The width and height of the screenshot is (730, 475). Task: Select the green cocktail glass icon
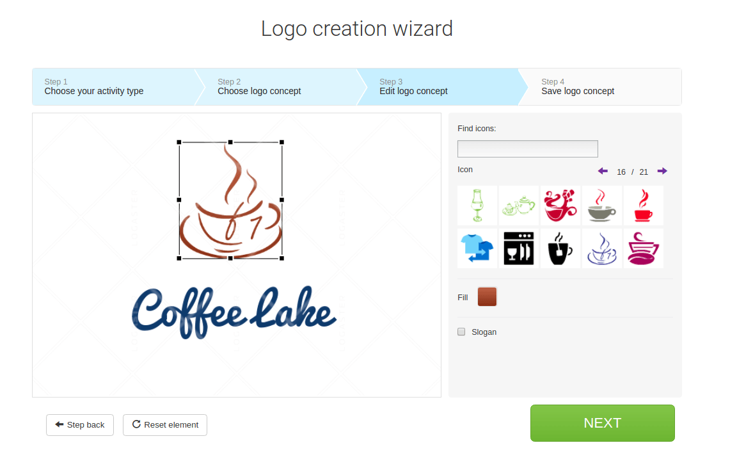pyautogui.click(x=477, y=205)
